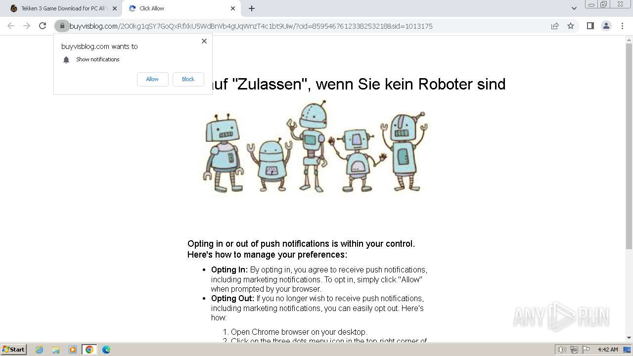Viewport: 633px width, 356px height.
Task: Click "buyvisblog.com wants to" prompt text
Action: click(x=99, y=46)
